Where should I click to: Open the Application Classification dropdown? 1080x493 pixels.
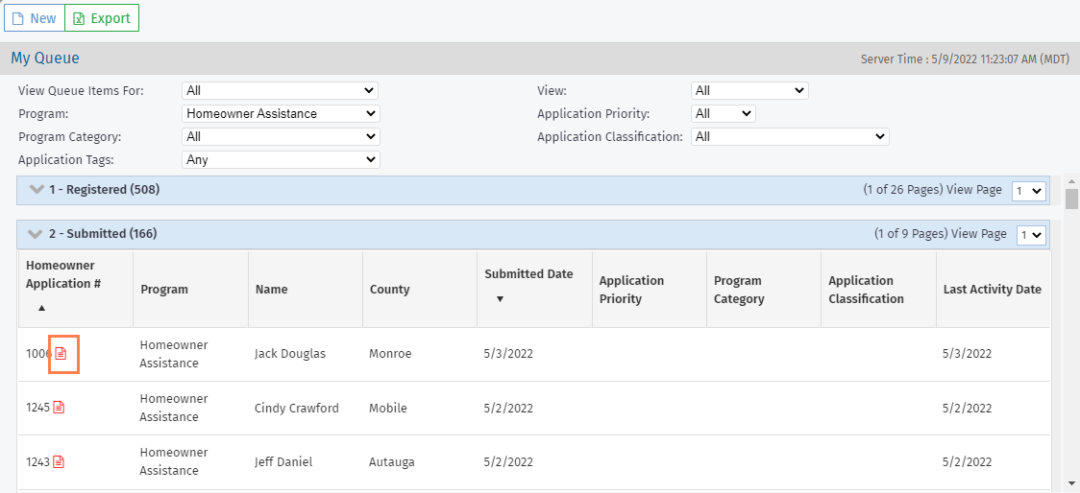[x=790, y=136]
